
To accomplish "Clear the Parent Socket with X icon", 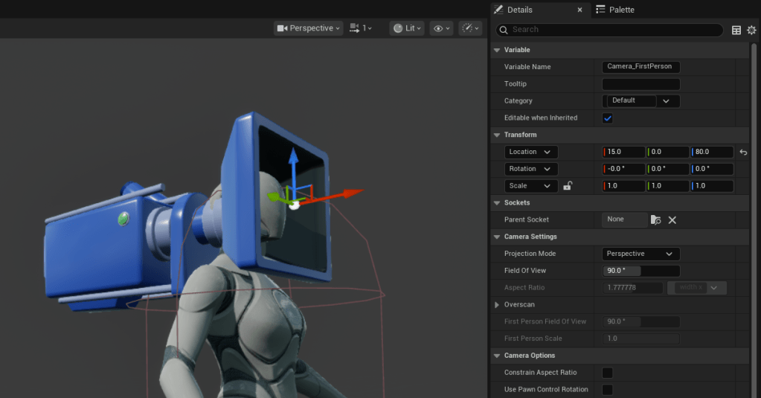I will tap(672, 220).
